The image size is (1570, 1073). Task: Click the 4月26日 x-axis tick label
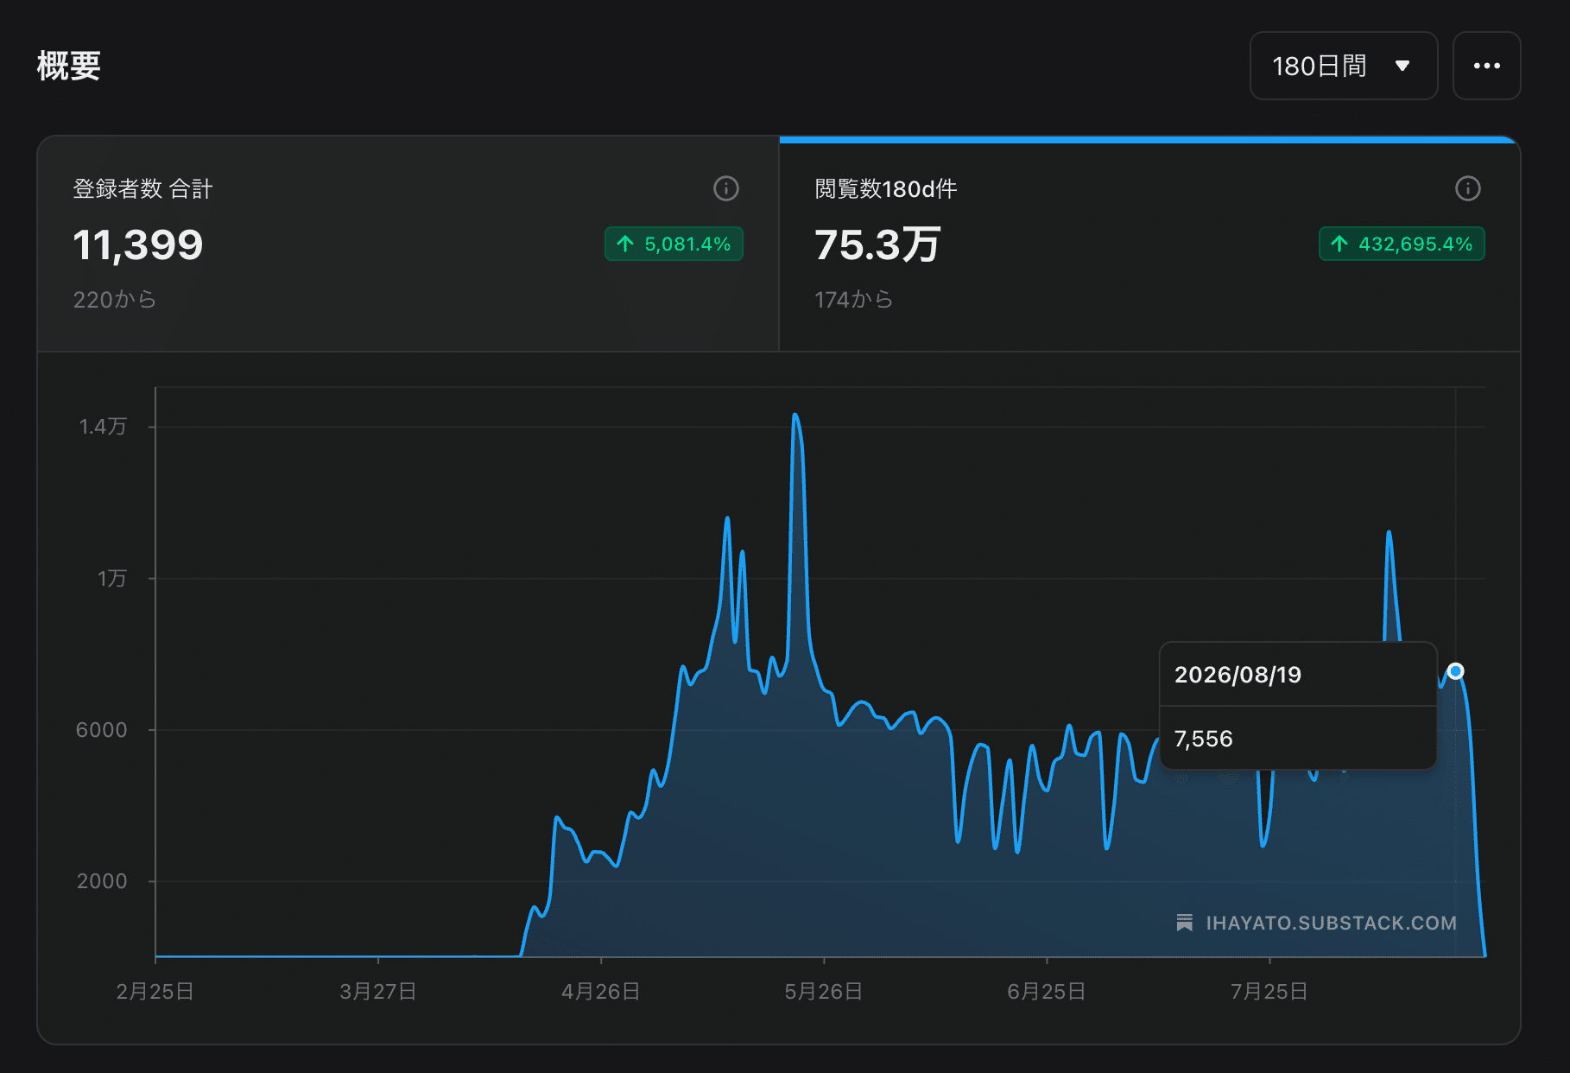tap(600, 991)
